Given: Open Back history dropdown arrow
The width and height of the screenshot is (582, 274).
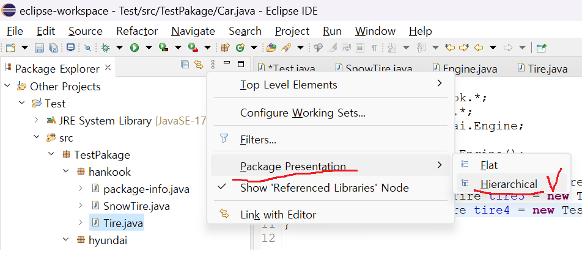Looking at the screenshot, I should [493, 48].
